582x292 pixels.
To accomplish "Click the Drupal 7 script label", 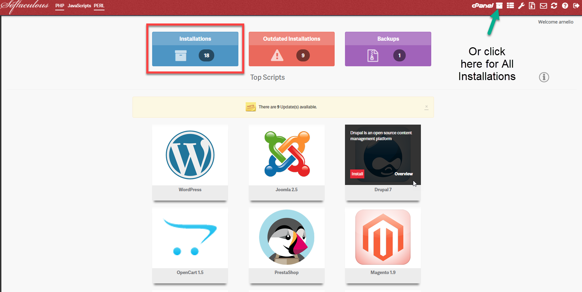I will (383, 190).
